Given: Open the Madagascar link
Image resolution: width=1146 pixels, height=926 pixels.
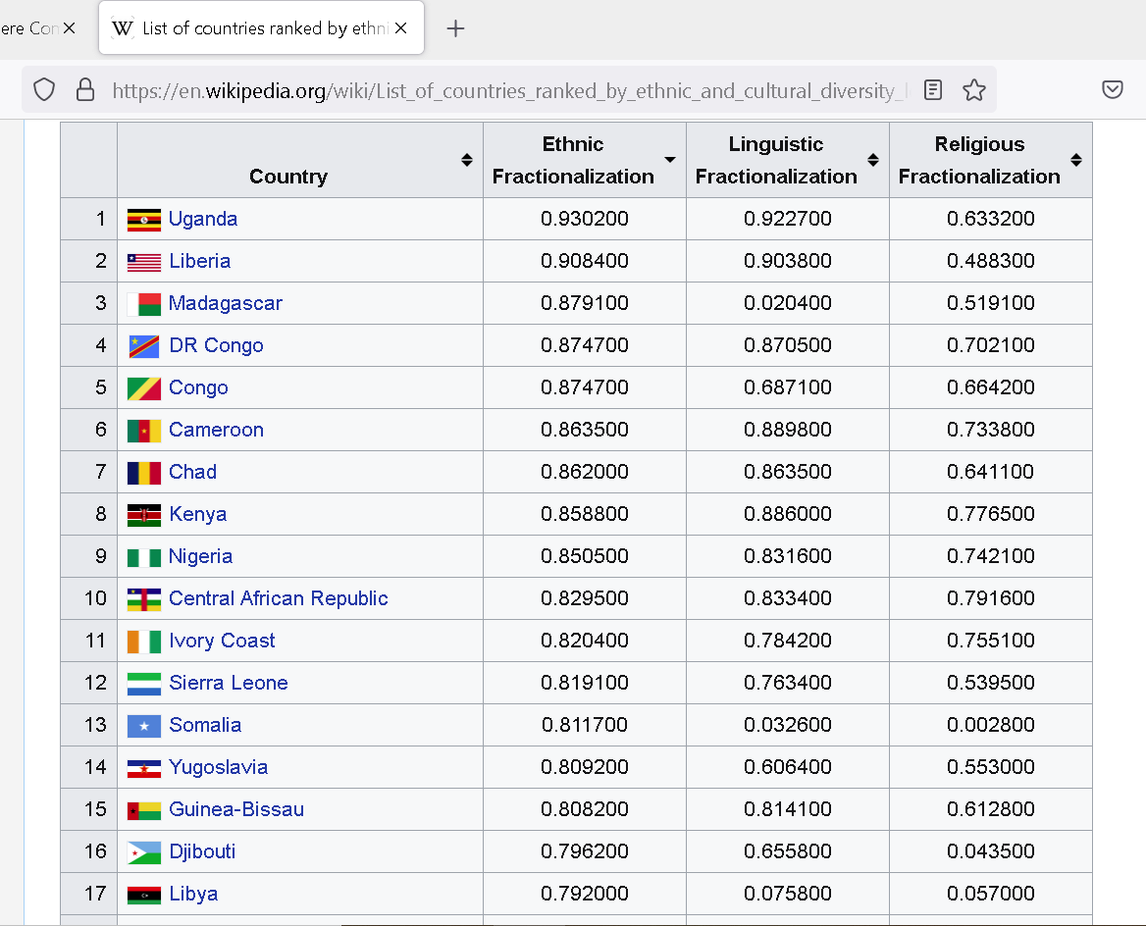Looking at the screenshot, I should (225, 304).
